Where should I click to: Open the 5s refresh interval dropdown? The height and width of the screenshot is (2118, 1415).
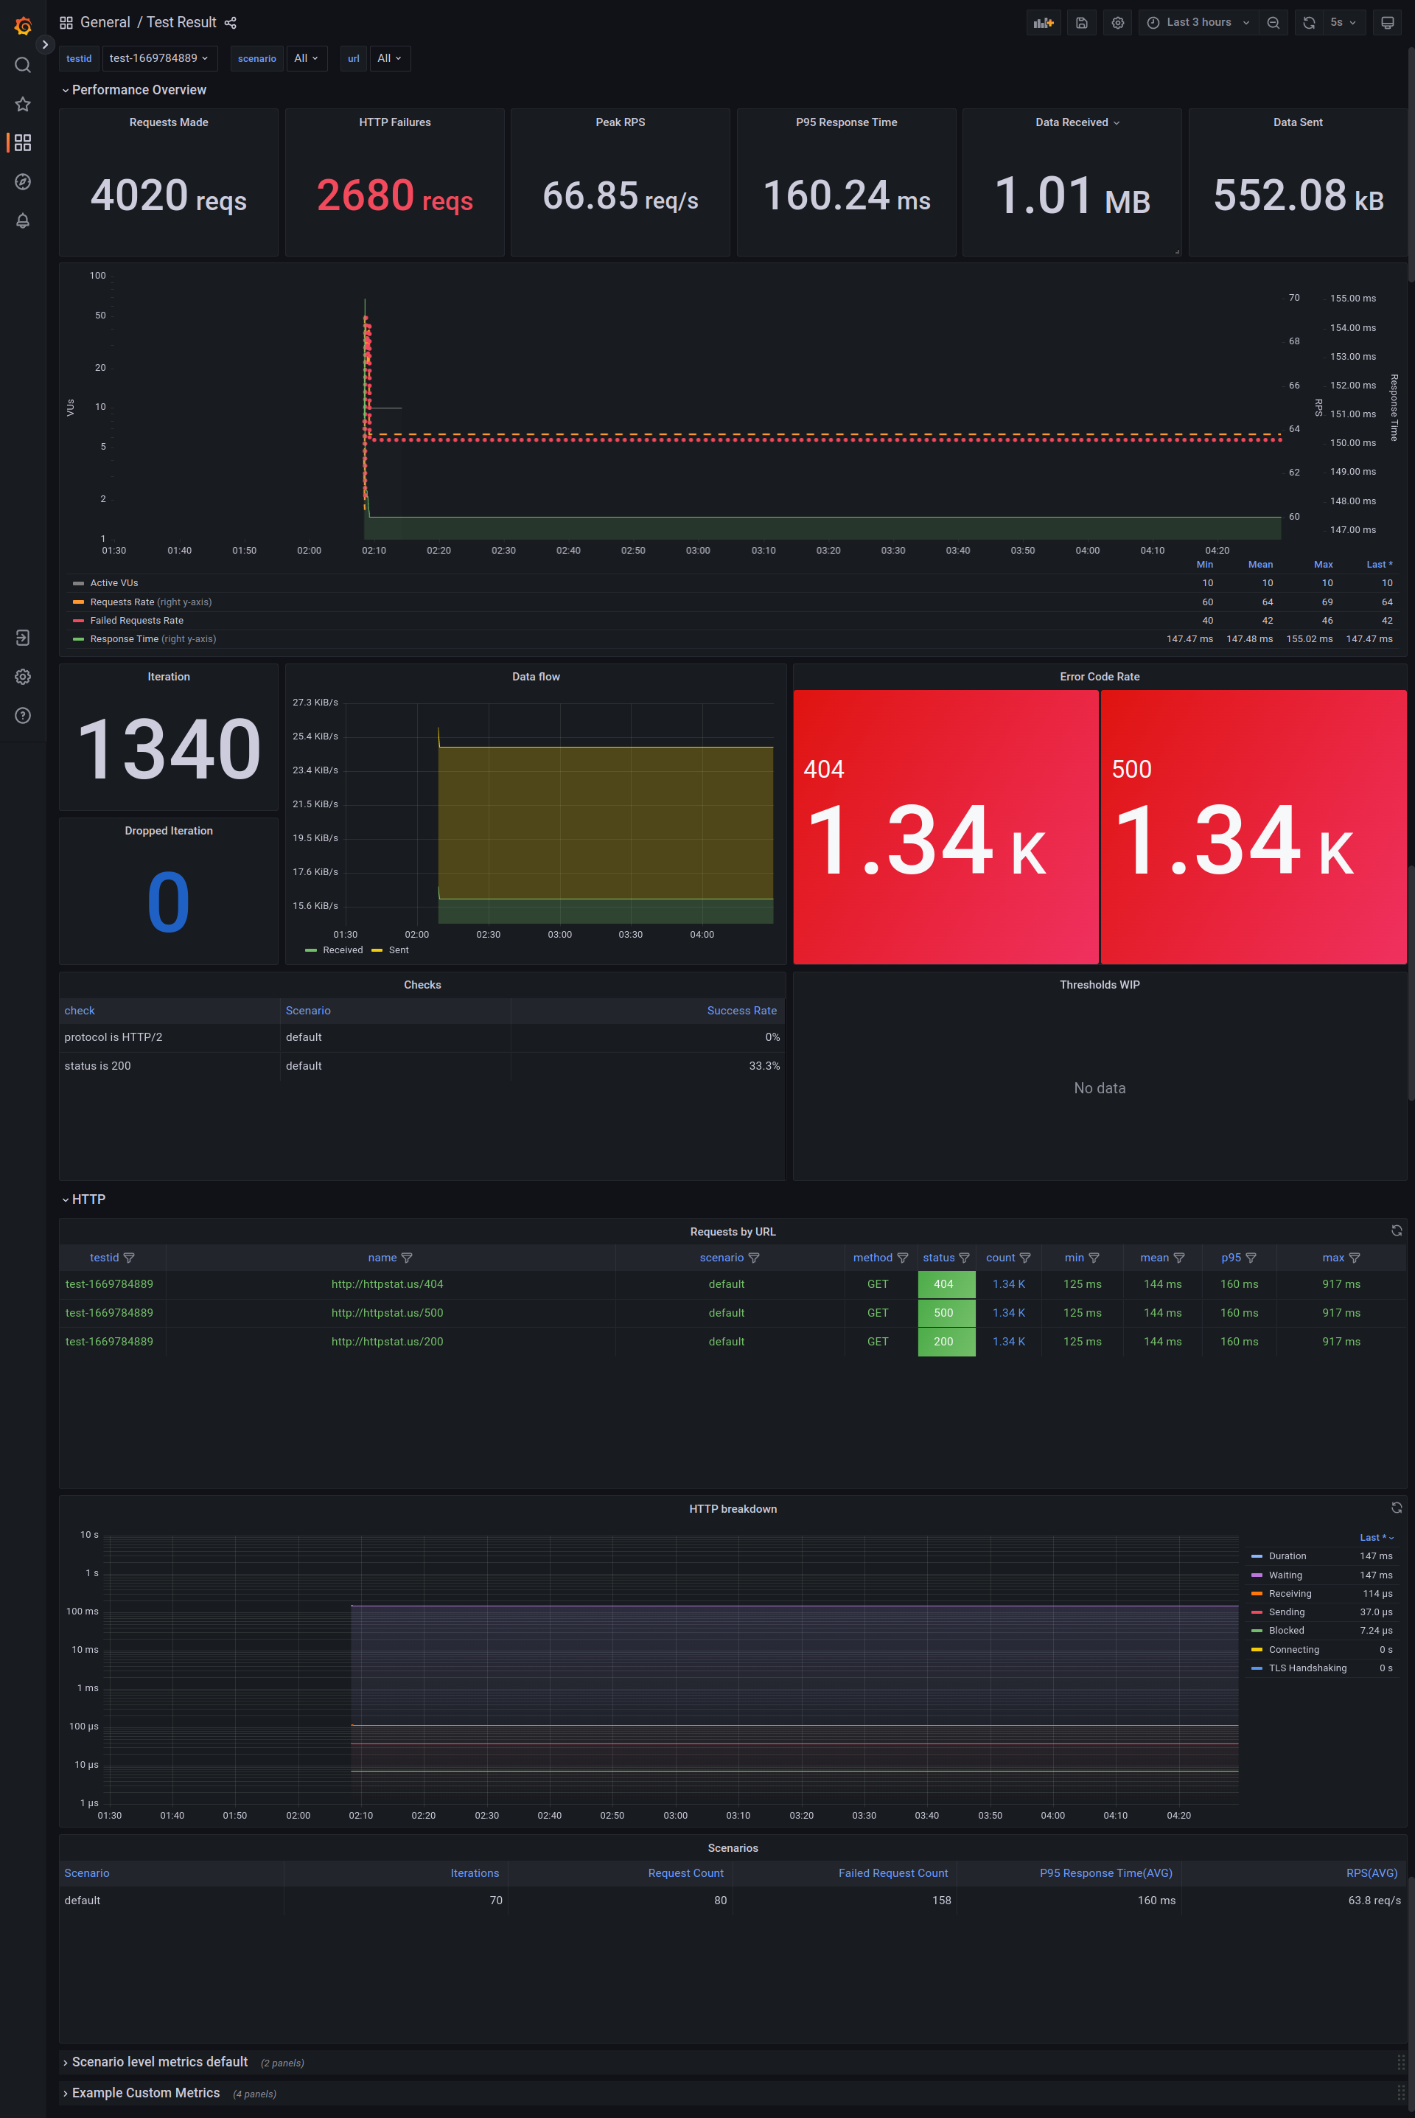pos(1343,23)
